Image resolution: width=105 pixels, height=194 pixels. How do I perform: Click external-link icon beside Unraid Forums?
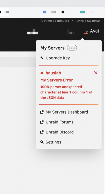pos(42,122)
